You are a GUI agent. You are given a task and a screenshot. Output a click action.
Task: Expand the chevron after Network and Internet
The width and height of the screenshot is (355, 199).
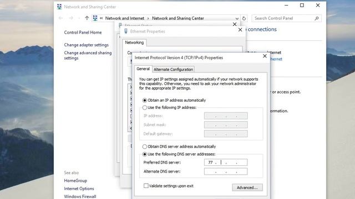148,18
